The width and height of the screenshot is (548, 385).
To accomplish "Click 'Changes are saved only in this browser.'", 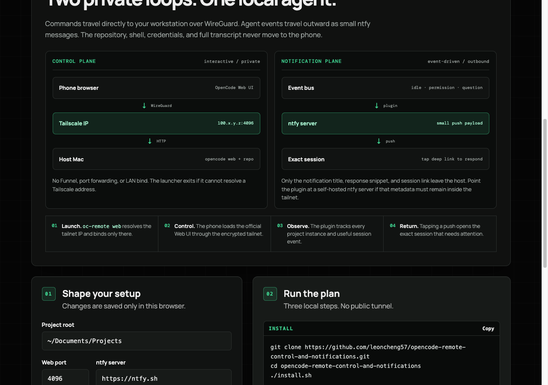I will (x=124, y=306).
